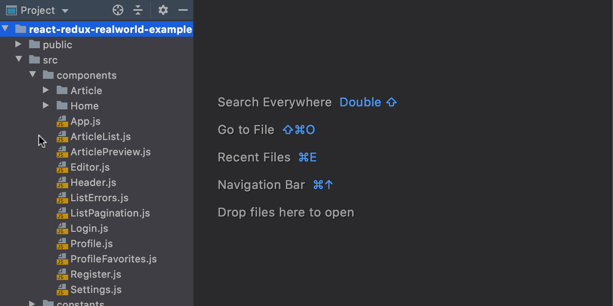Click the public folder icon

point(34,44)
